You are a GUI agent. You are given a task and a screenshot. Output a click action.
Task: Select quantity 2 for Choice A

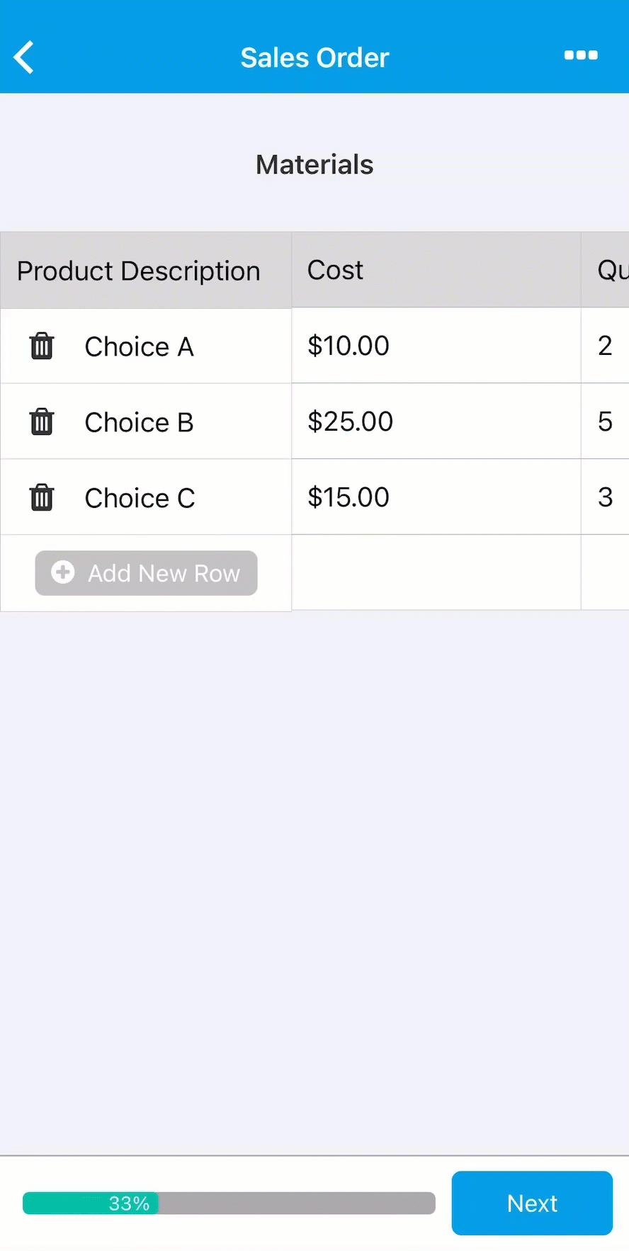[605, 346]
